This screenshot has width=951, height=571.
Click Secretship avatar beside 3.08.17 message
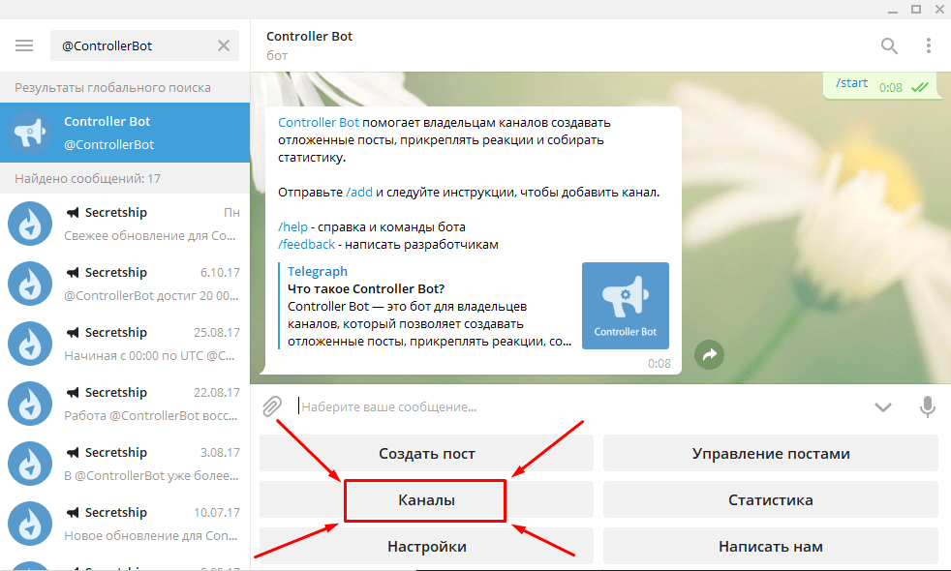click(30, 464)
